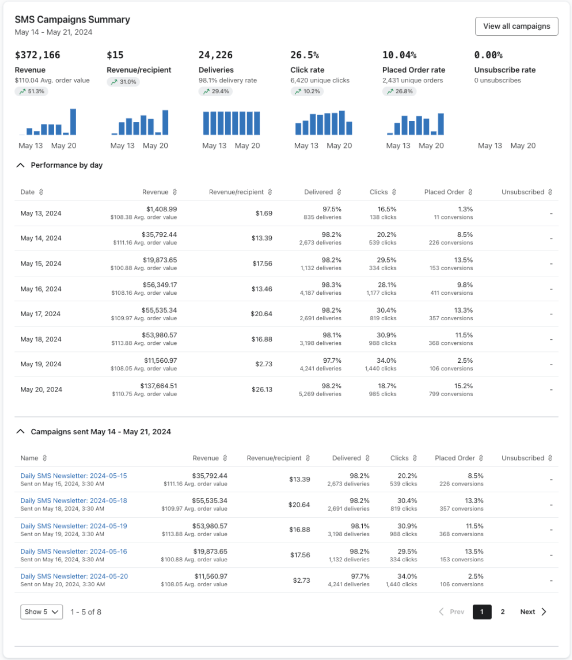The image size is (572, 660).
Task: Sort the campaigns list by Revenue
Action: [225, 458]
